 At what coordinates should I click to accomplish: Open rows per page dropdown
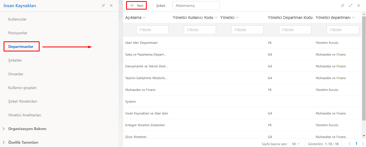click(296, 144)
